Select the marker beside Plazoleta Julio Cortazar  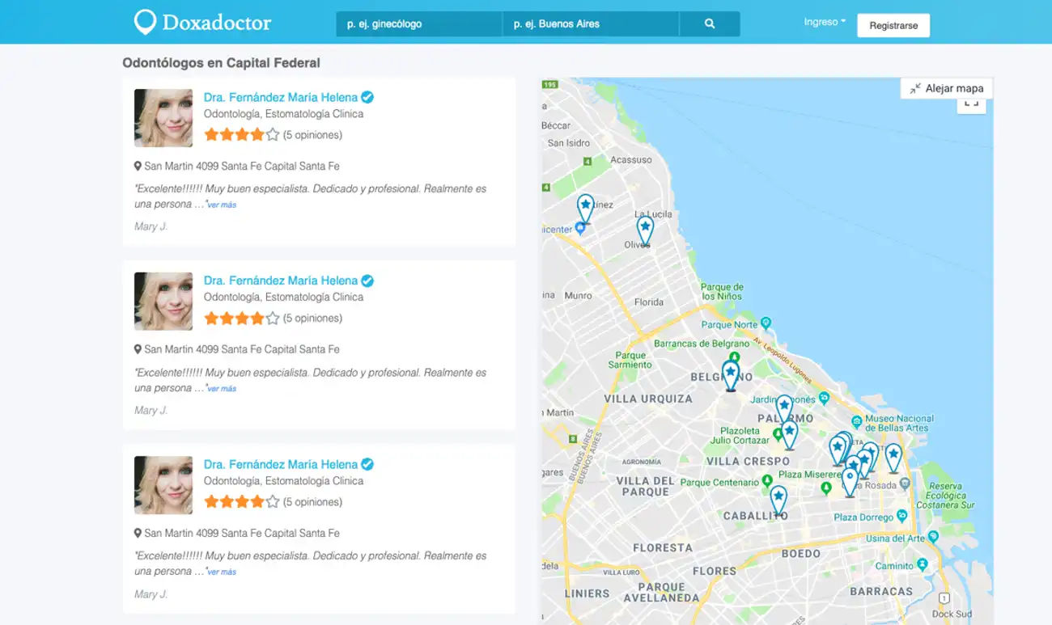tap(789, 434)
